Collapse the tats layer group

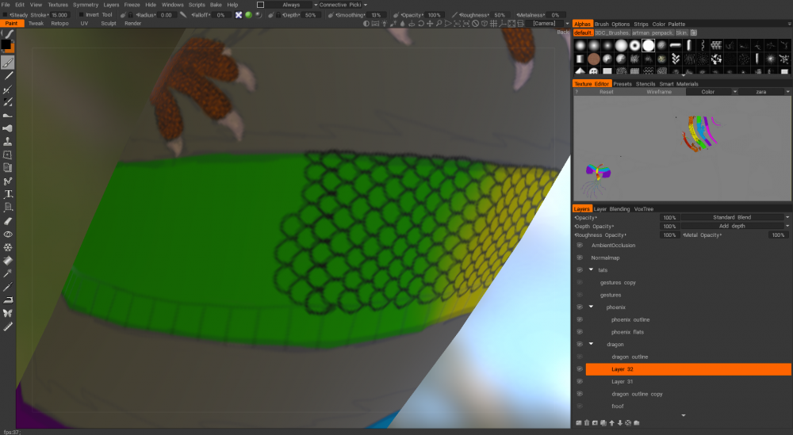[x=592, y=269]
